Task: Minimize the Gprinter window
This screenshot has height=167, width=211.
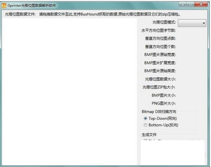Action: pos(183,4)
